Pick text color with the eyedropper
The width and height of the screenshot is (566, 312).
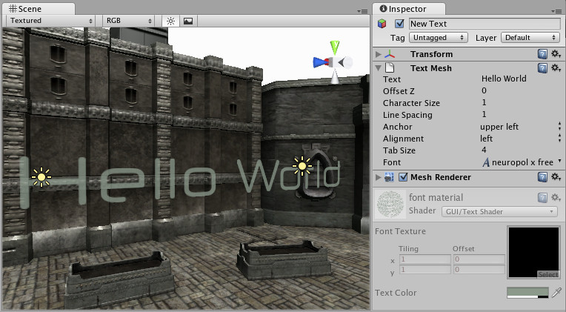[557, 293]
